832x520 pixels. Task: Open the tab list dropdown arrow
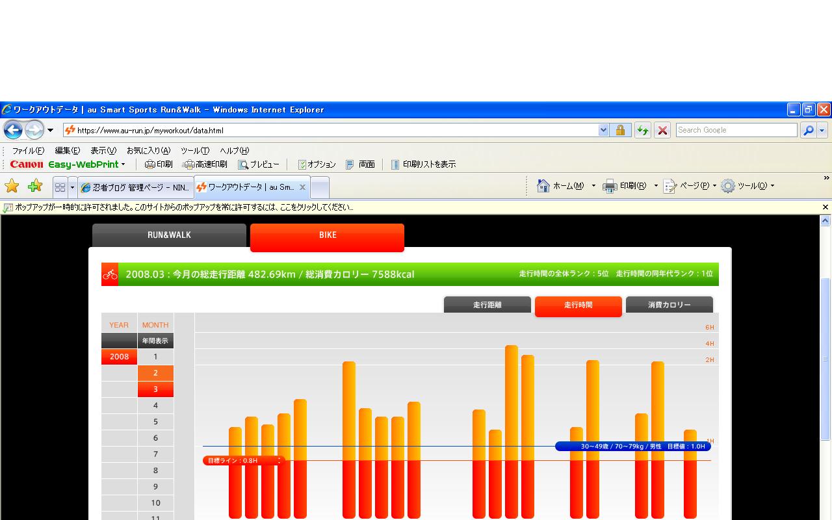click(x=72, y=187)
